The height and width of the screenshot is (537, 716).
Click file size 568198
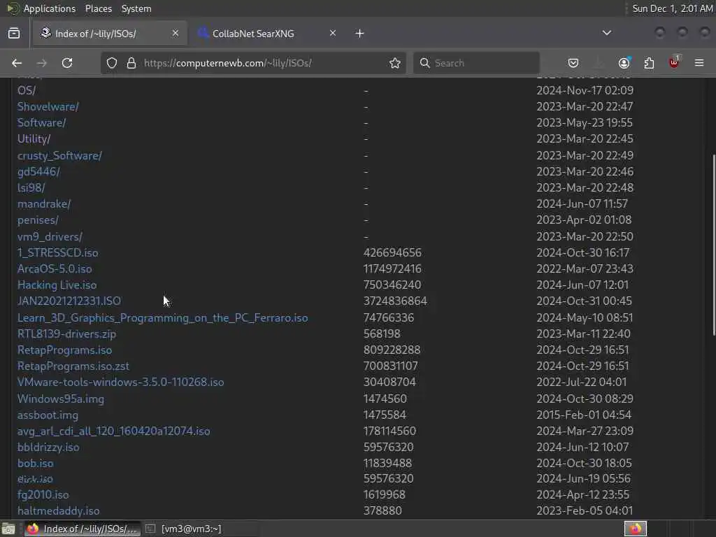(x=382, y=334)
